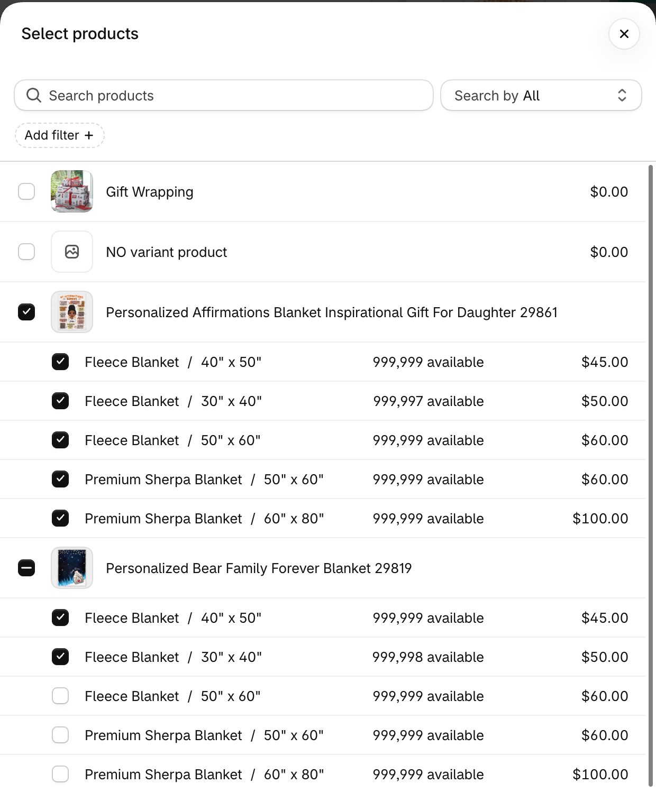Click the Personalized Affirmations Blanket Inspirational Gift title

(332, 312)
